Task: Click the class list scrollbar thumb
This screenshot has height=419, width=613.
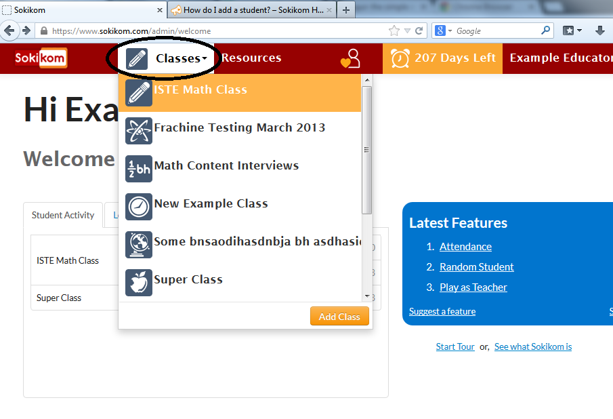Action: (366, 151)
